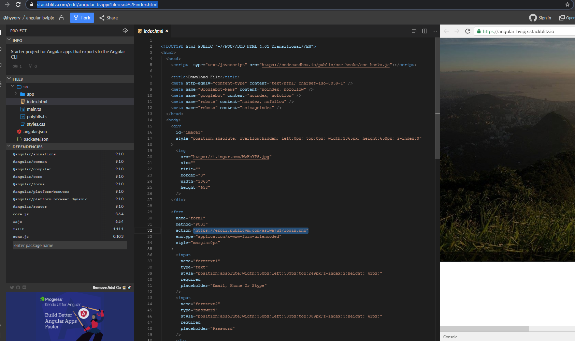Click the download project cloud icon
The height and width of the screenshot is (341, 575).
[125, 31]
